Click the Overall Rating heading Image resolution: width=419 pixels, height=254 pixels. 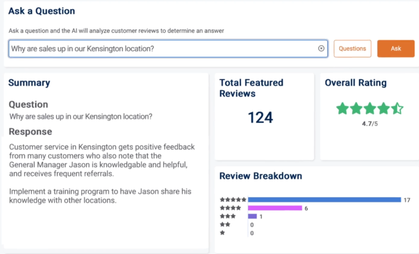pos(356,83)
